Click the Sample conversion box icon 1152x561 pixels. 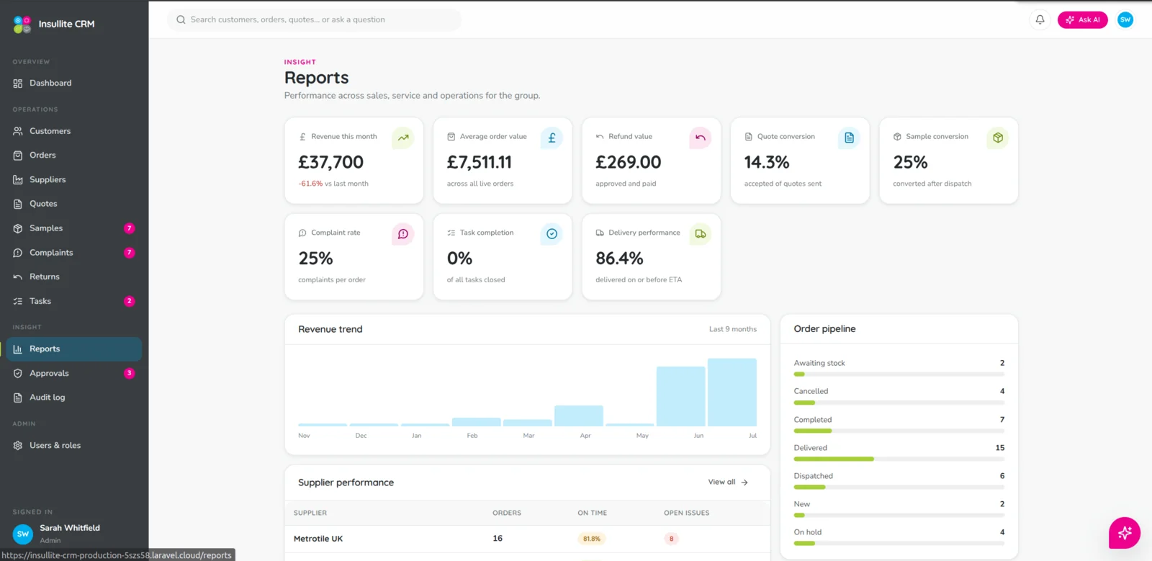(998, 138)
